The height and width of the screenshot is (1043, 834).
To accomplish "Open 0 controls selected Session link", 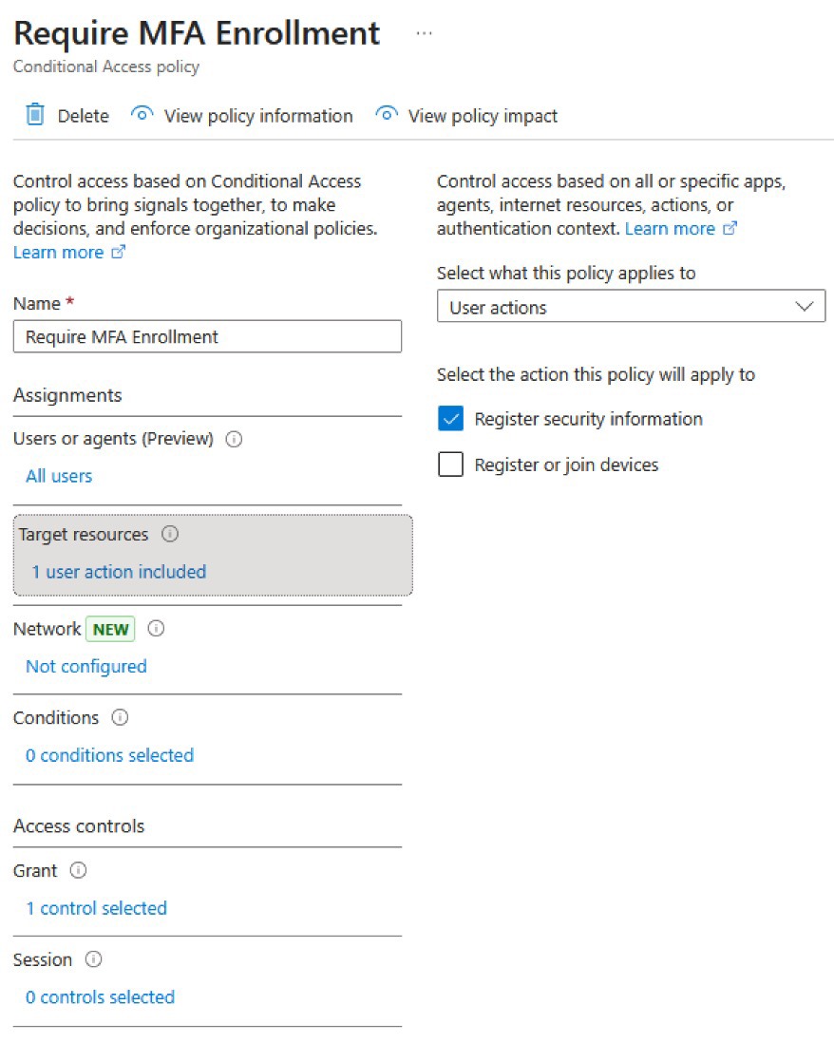I will point(101,997).
